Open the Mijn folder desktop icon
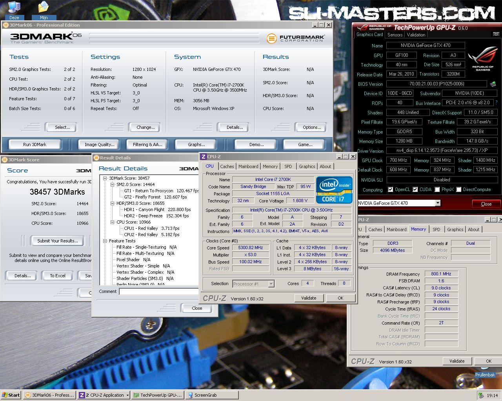Image resolution: width=502 pixels, height=401 pixels. pyautogui.click(x=44, y=9)
